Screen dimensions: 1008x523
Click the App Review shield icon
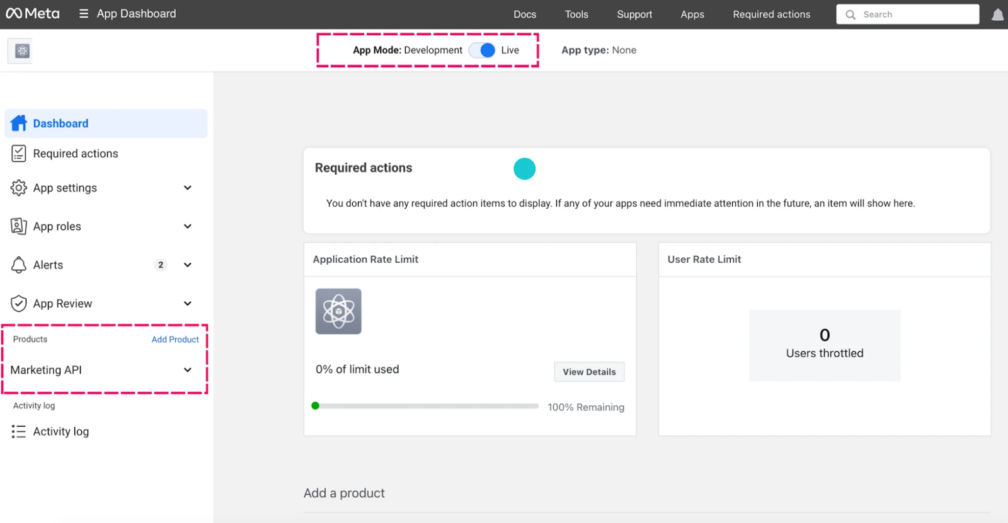coord(19,303)
